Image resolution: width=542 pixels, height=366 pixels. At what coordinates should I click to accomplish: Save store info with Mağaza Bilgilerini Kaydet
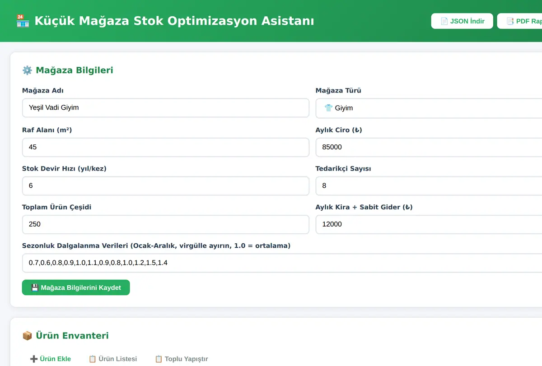click(76, 287)
